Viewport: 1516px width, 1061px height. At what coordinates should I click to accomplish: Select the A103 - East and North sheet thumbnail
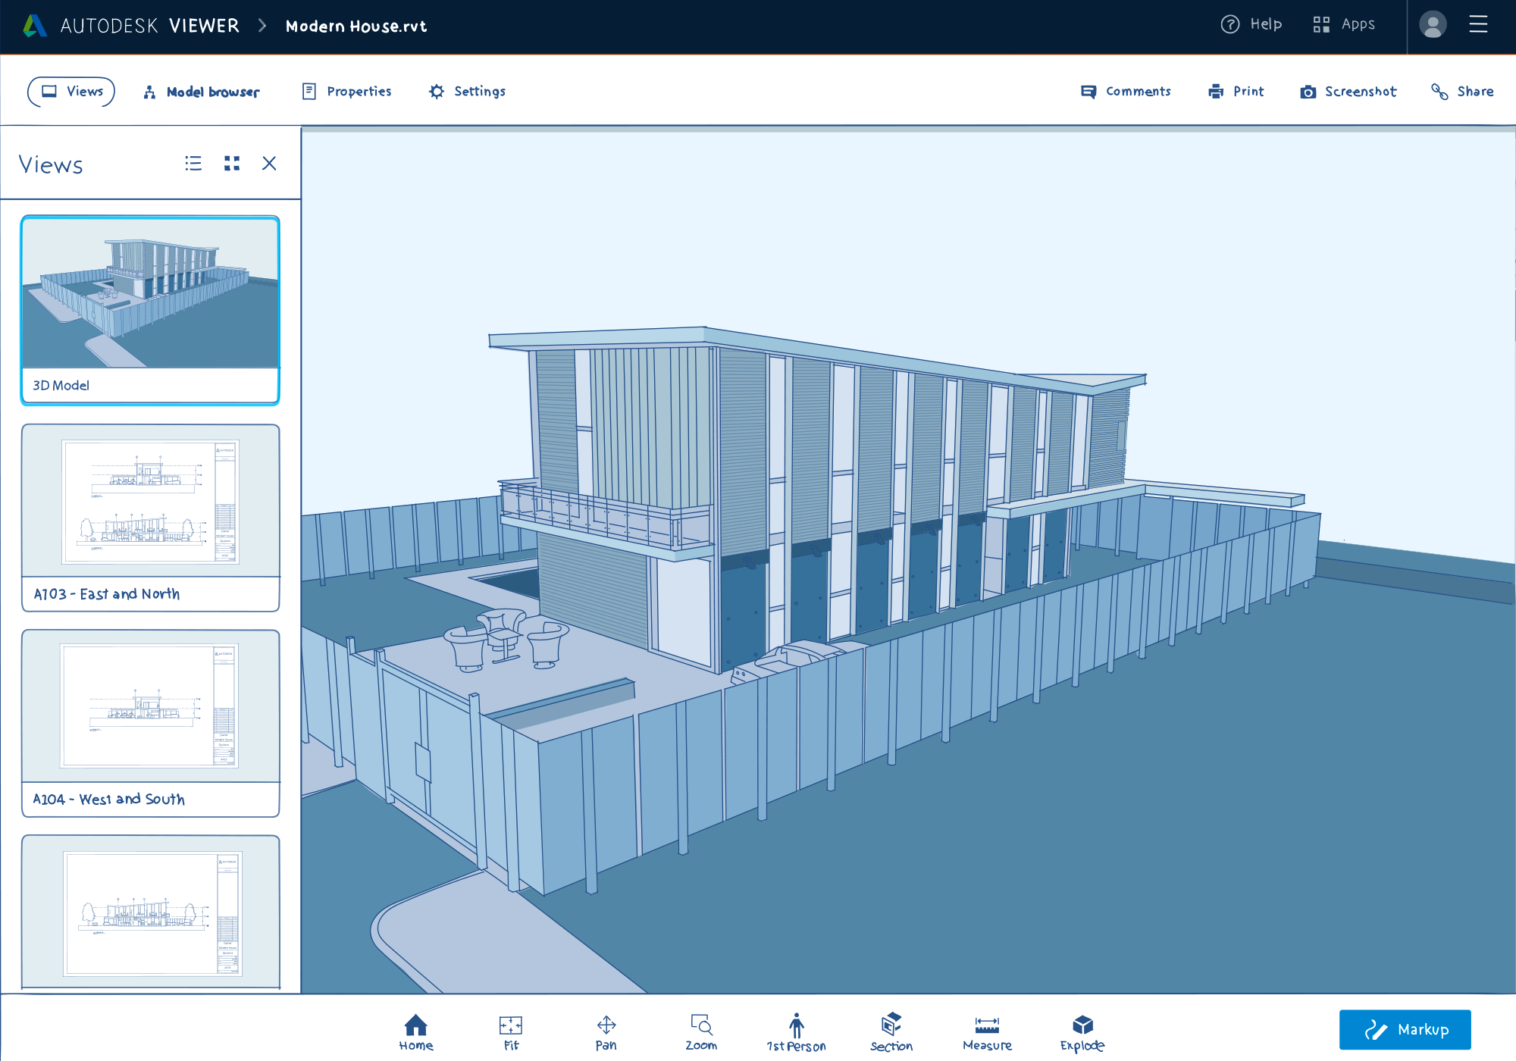point(150,518)
